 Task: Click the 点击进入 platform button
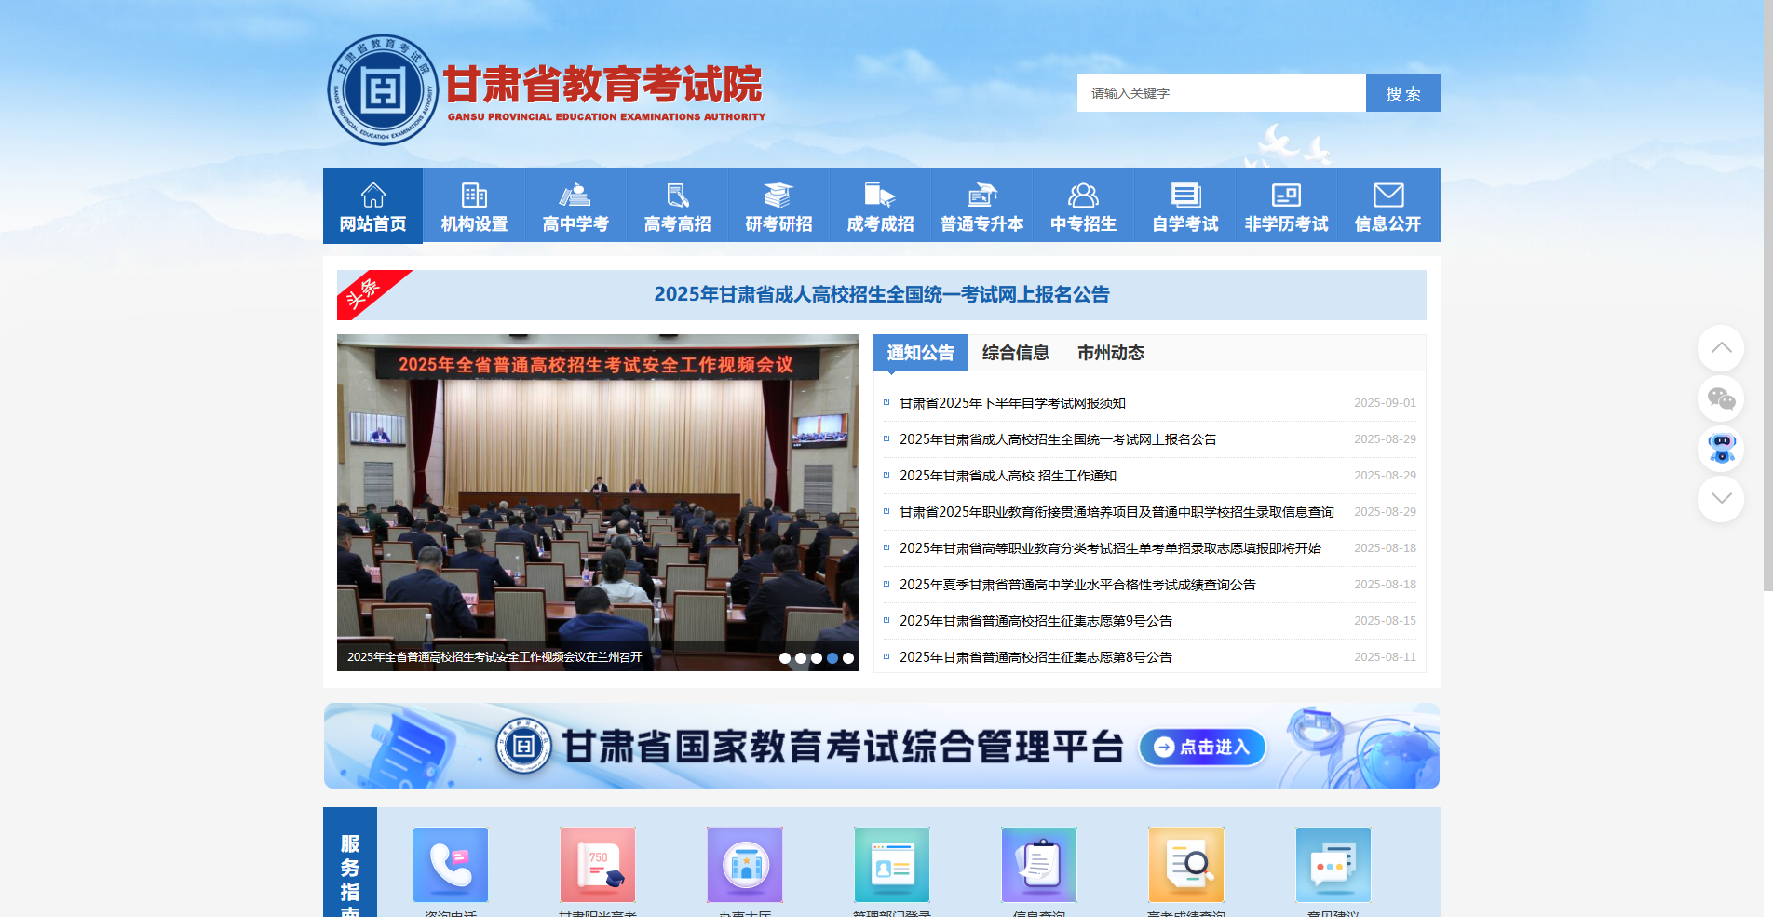tap(1202, 747)
